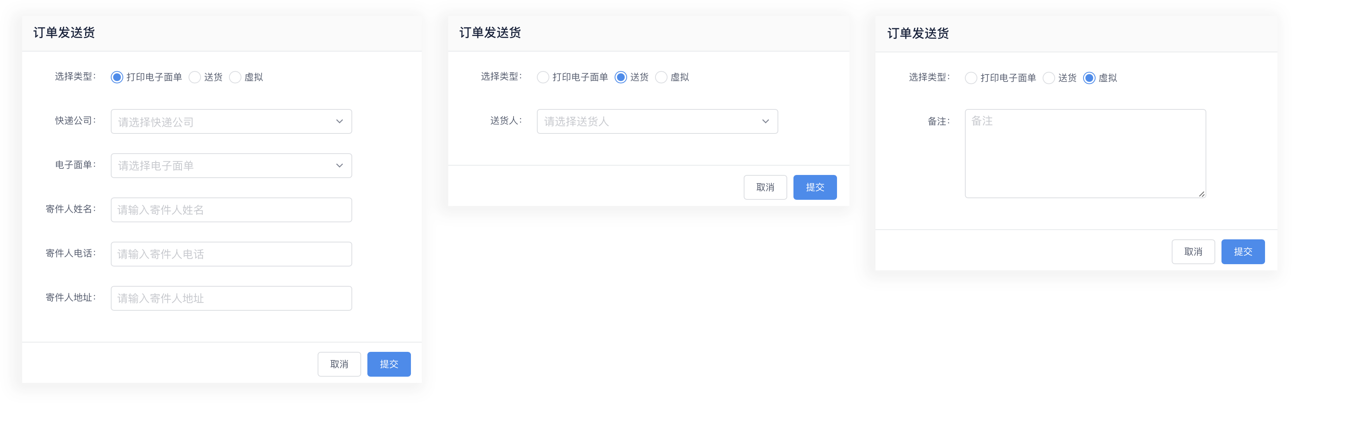
Task: Click resize handle of 备注 textarea
Action: click(x=1202, y=194)
